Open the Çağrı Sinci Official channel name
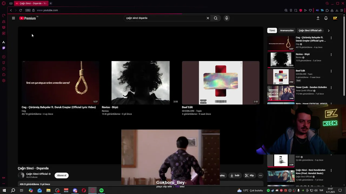Screen dimensions: 346x194 (37, 174)
